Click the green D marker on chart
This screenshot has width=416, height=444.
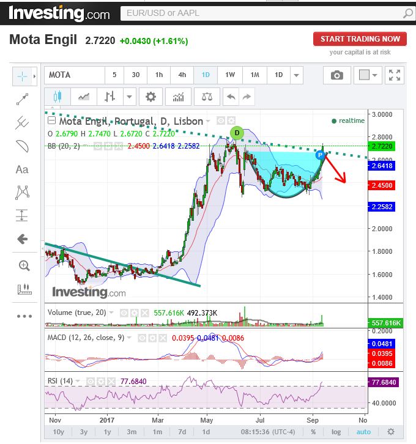237,133
